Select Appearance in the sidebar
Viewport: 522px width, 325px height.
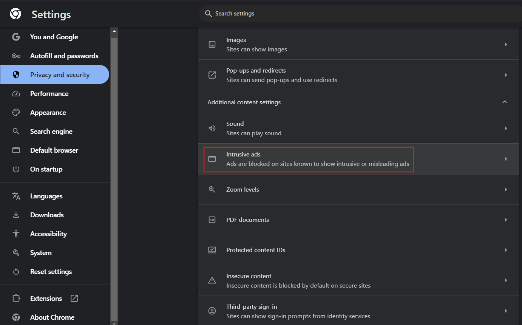coord(48,113)
